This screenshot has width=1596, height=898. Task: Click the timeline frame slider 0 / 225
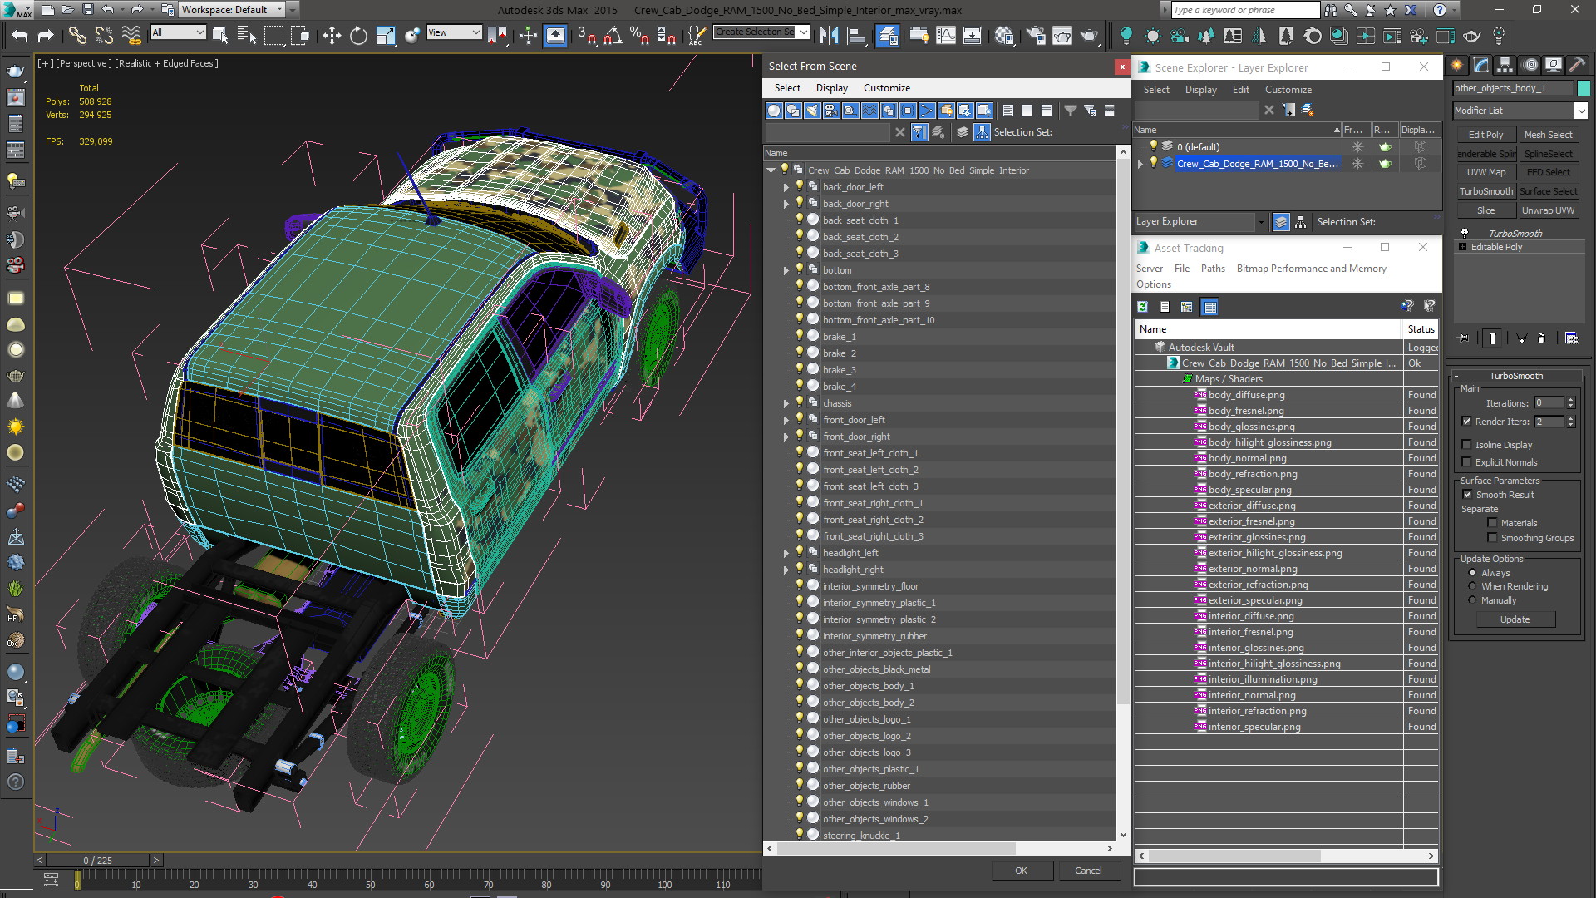point(97,861)
